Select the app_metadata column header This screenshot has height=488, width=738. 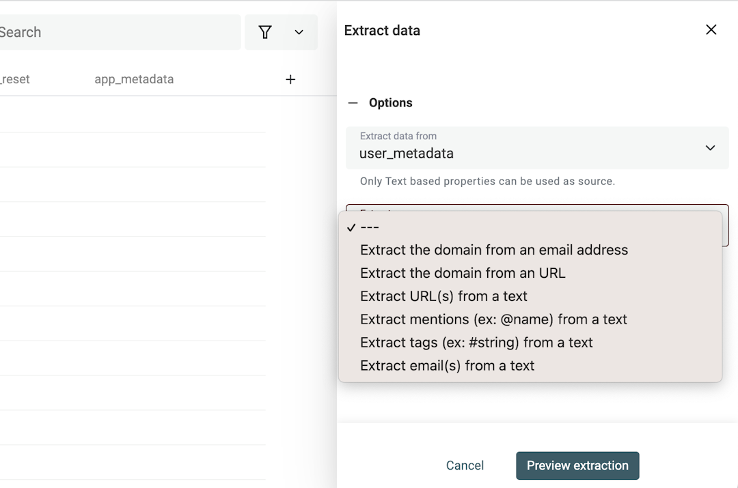134,79
